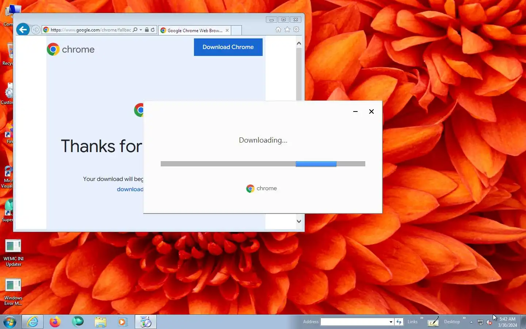
Task: Click the Links toolbar label
Action: [412, 322]
